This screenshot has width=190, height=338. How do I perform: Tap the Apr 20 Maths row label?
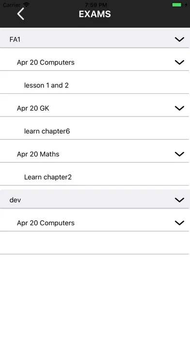click(x=38, y=154)
